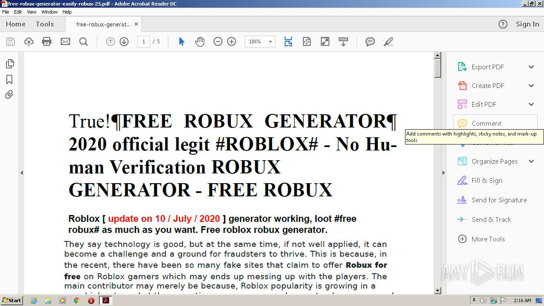Expand the Organize Pages chevron
544x306 pixels.
[x=531, y=161]
